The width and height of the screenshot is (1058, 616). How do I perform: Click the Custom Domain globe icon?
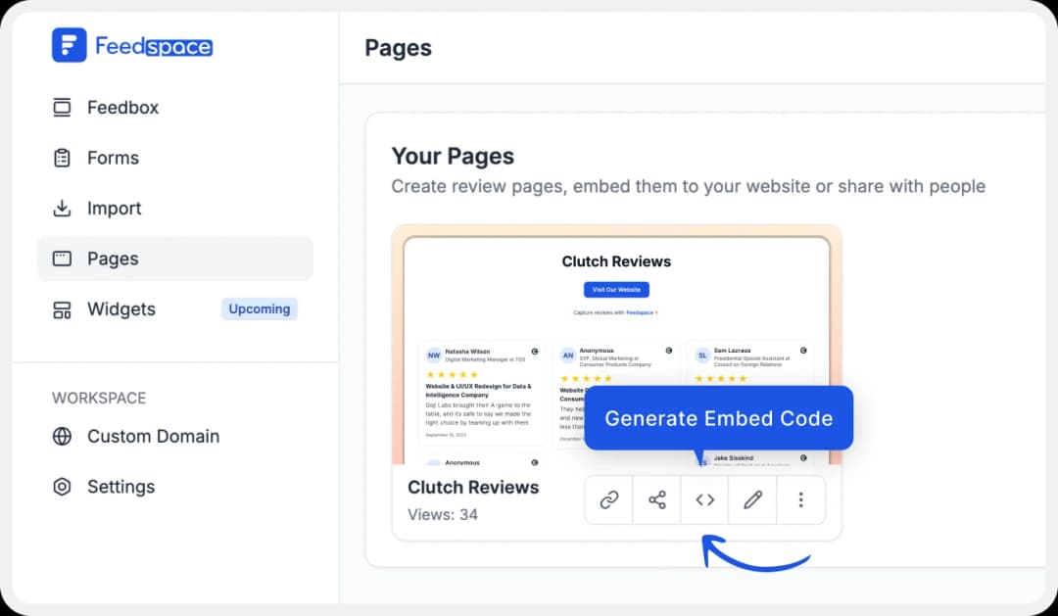tap(61, 437)
